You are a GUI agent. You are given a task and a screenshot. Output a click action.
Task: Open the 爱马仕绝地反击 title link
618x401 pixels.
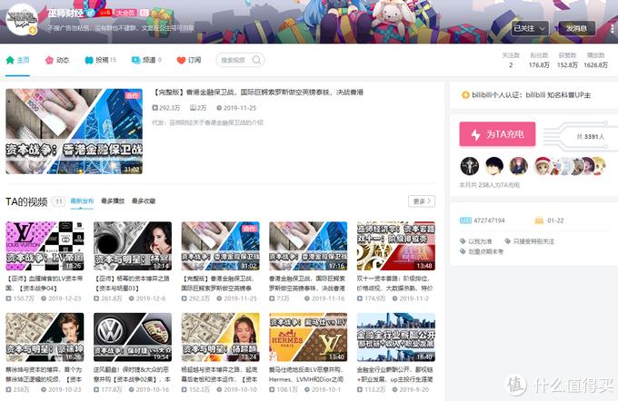[x=307, y=375]
